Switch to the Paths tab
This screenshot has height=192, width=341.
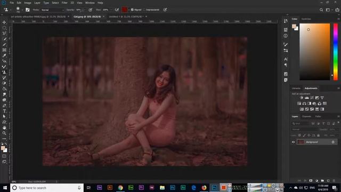(318, 116)
